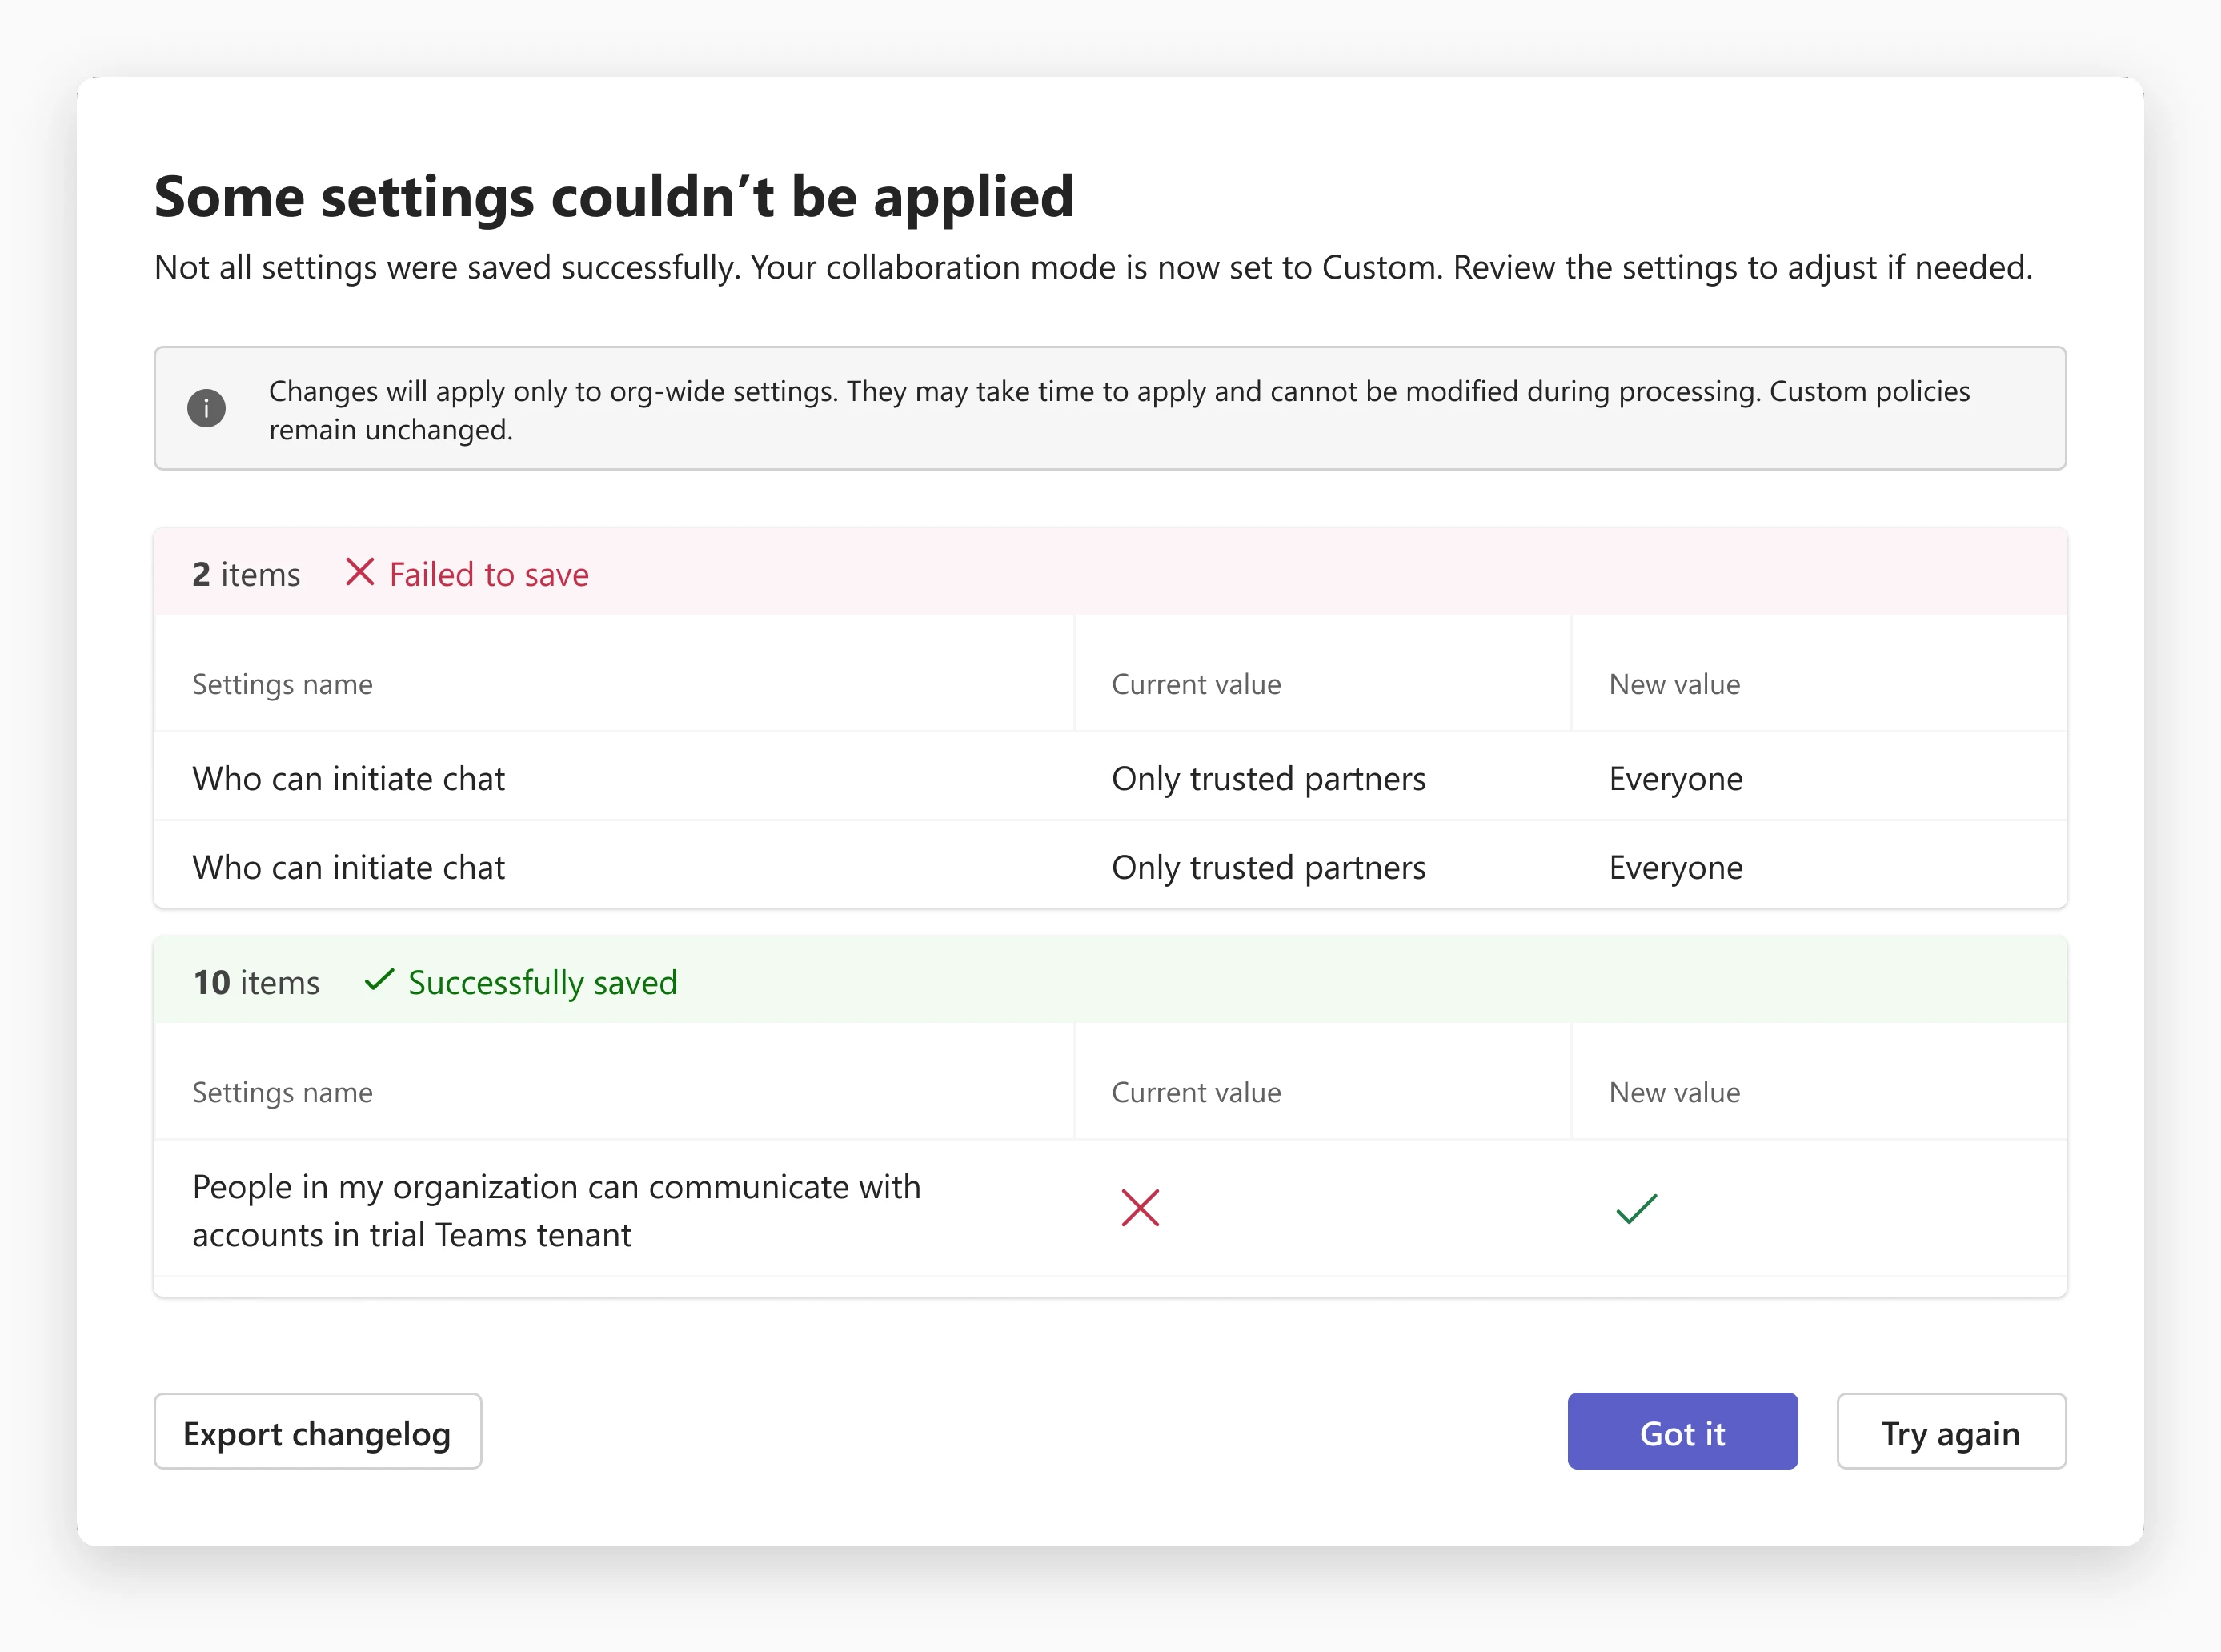Click the org-wide settings notice text
Screen dimensions: 2221x1652
coord(1119,410)
